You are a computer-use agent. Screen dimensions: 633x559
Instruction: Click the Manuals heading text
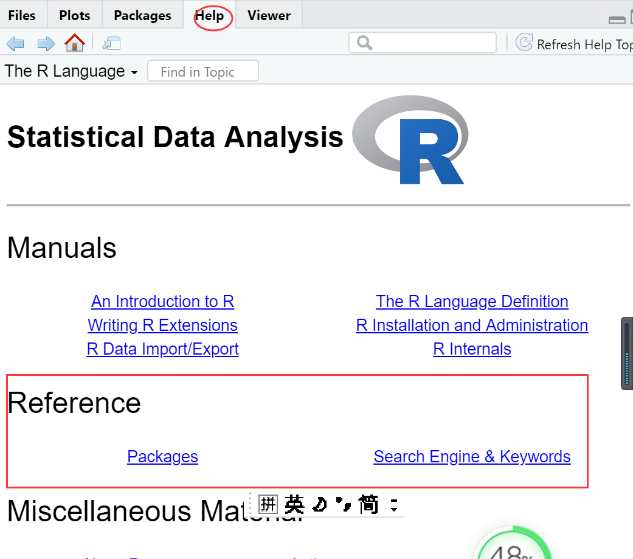[62, 248]
